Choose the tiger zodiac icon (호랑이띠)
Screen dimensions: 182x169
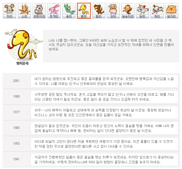point(39,11)
